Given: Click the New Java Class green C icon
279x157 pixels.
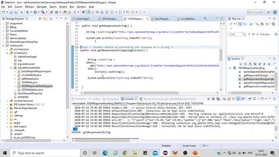Looking at the screenshot, I should tap(56, 12).
